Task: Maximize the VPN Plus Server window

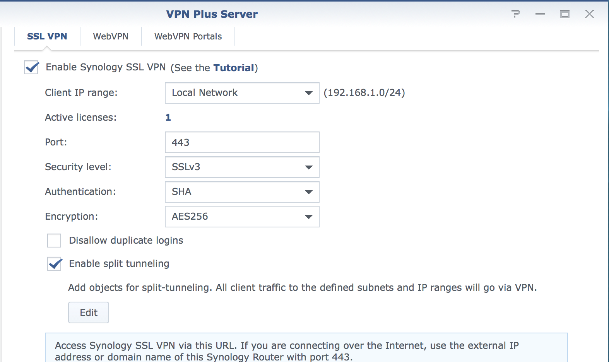Action: pos(565,14)
